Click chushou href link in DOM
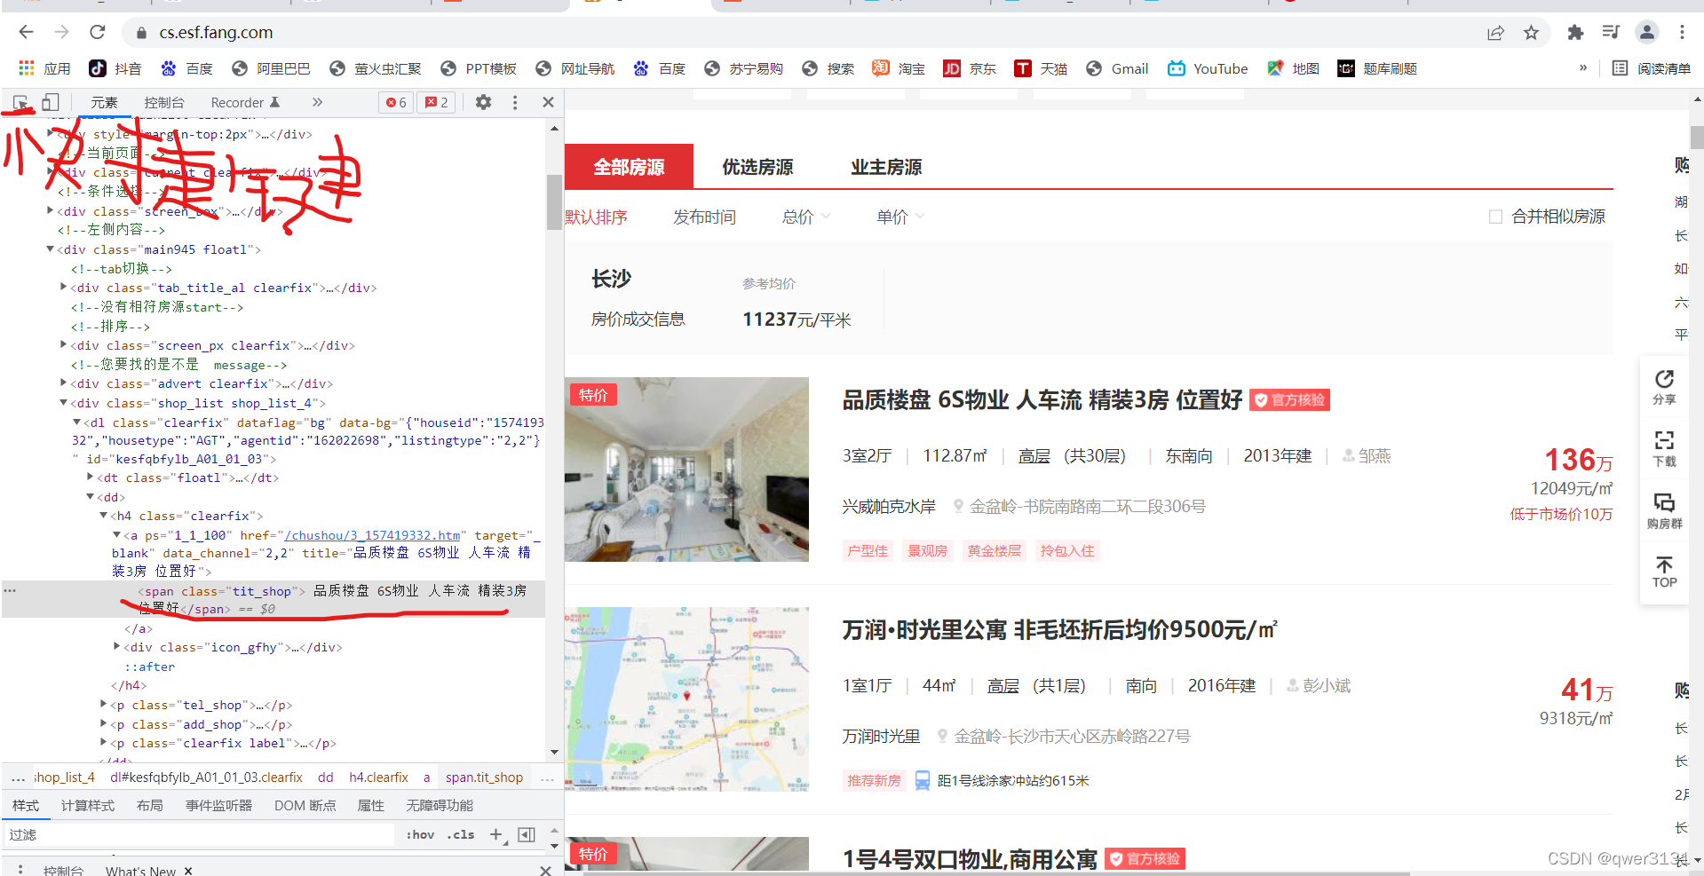The image size is (1704, 876). (372, 535)
